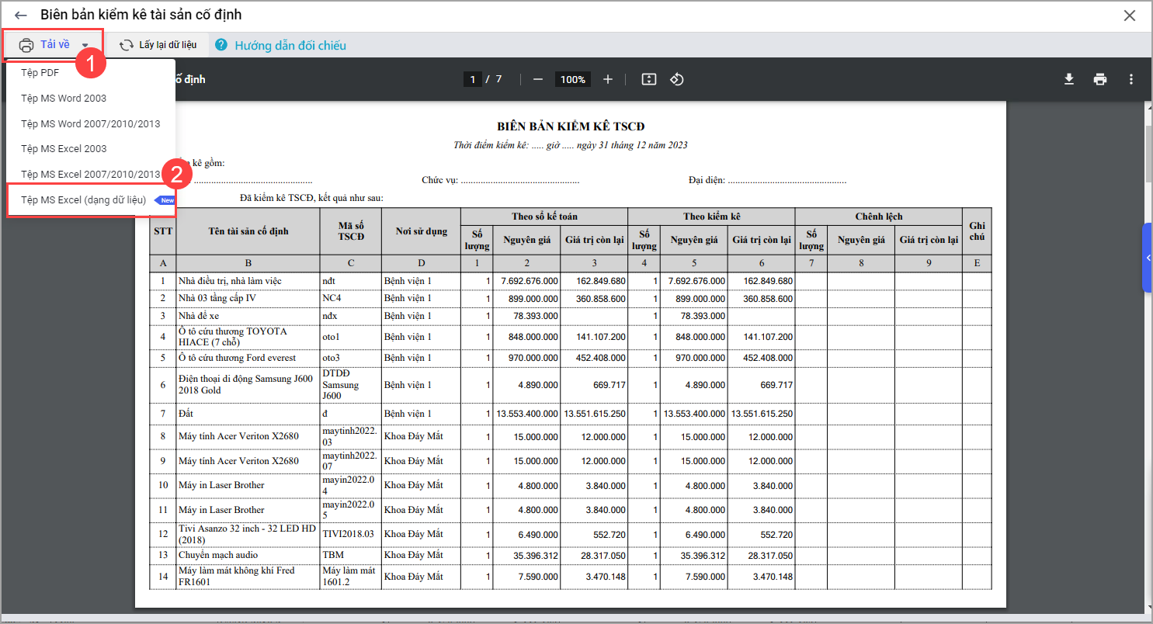Choose Tệp MS Excel 2003 option
This screenshot has width=1153, height=624.
pos(64,149)
